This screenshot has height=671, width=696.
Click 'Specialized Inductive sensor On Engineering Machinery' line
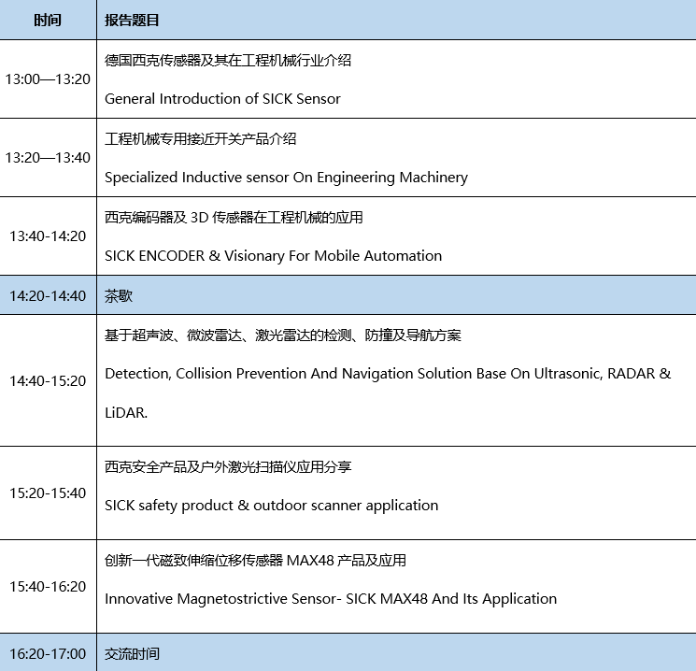point(286,177)
